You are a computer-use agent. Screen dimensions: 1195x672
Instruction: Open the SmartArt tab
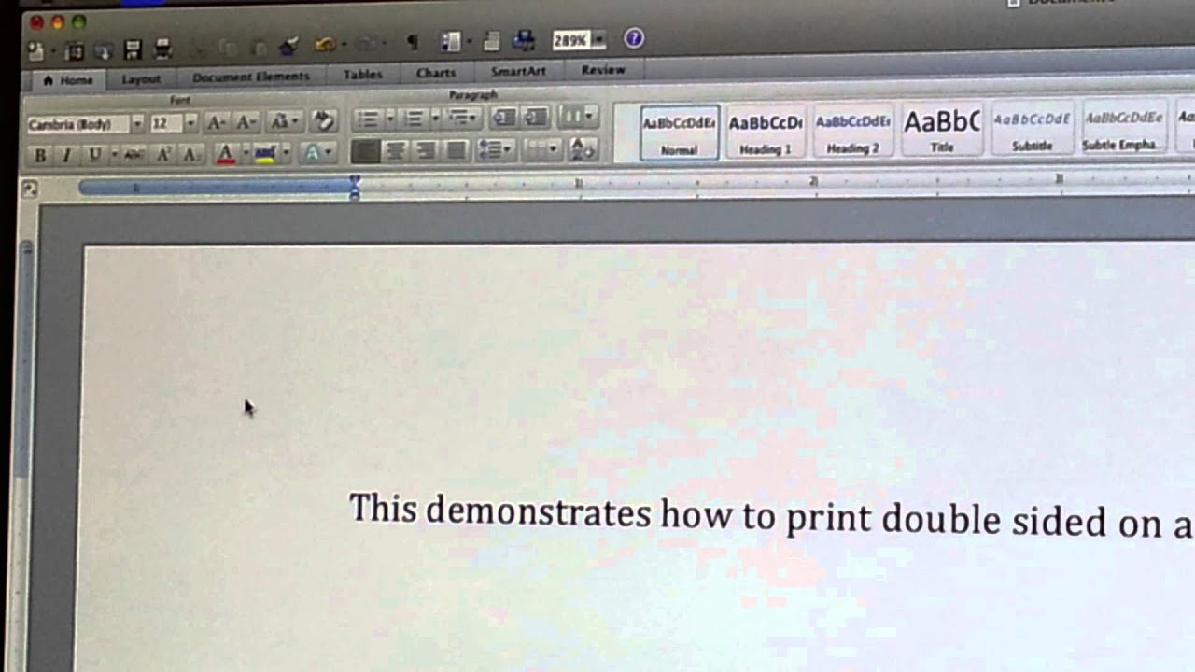point(518,71)
